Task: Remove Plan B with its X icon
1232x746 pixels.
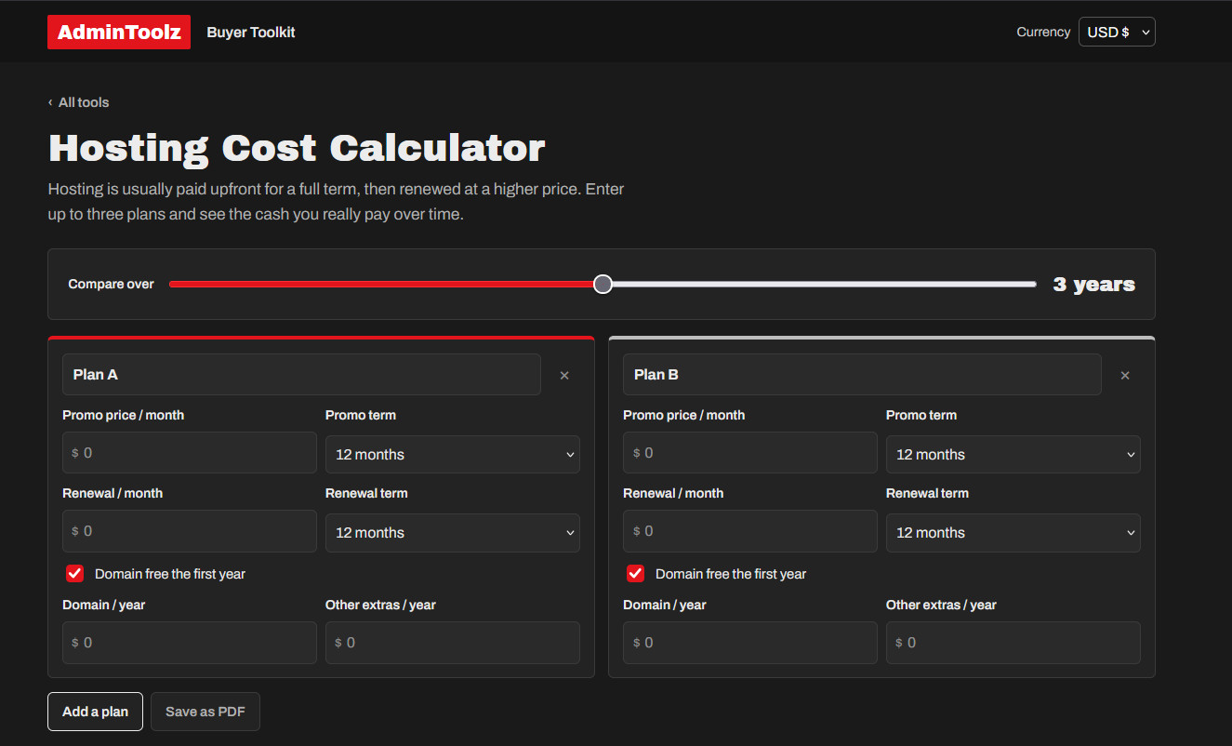Action: pos(1125,376)
